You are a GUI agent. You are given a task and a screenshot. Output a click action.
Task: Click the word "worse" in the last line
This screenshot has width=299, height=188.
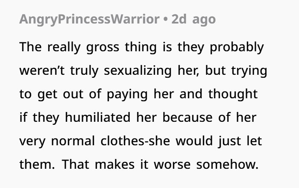pyautogui.click(x=172, y=164)
